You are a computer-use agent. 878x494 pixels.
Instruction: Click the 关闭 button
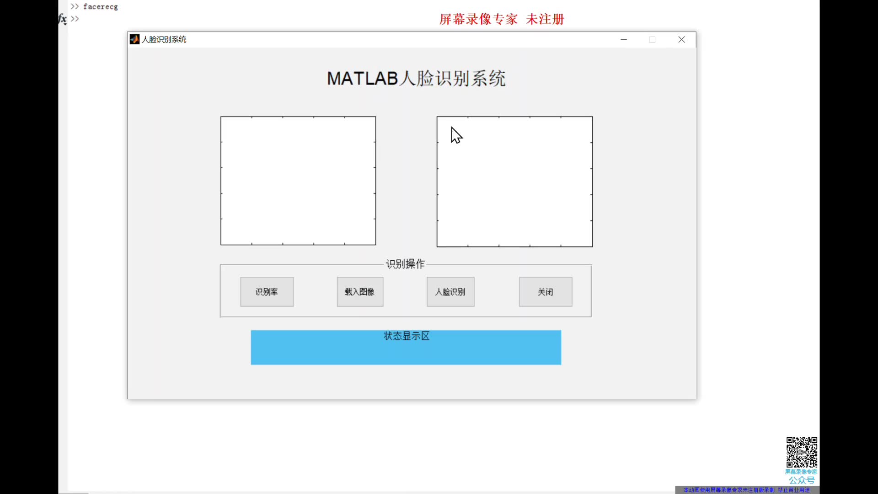point(545,291)
